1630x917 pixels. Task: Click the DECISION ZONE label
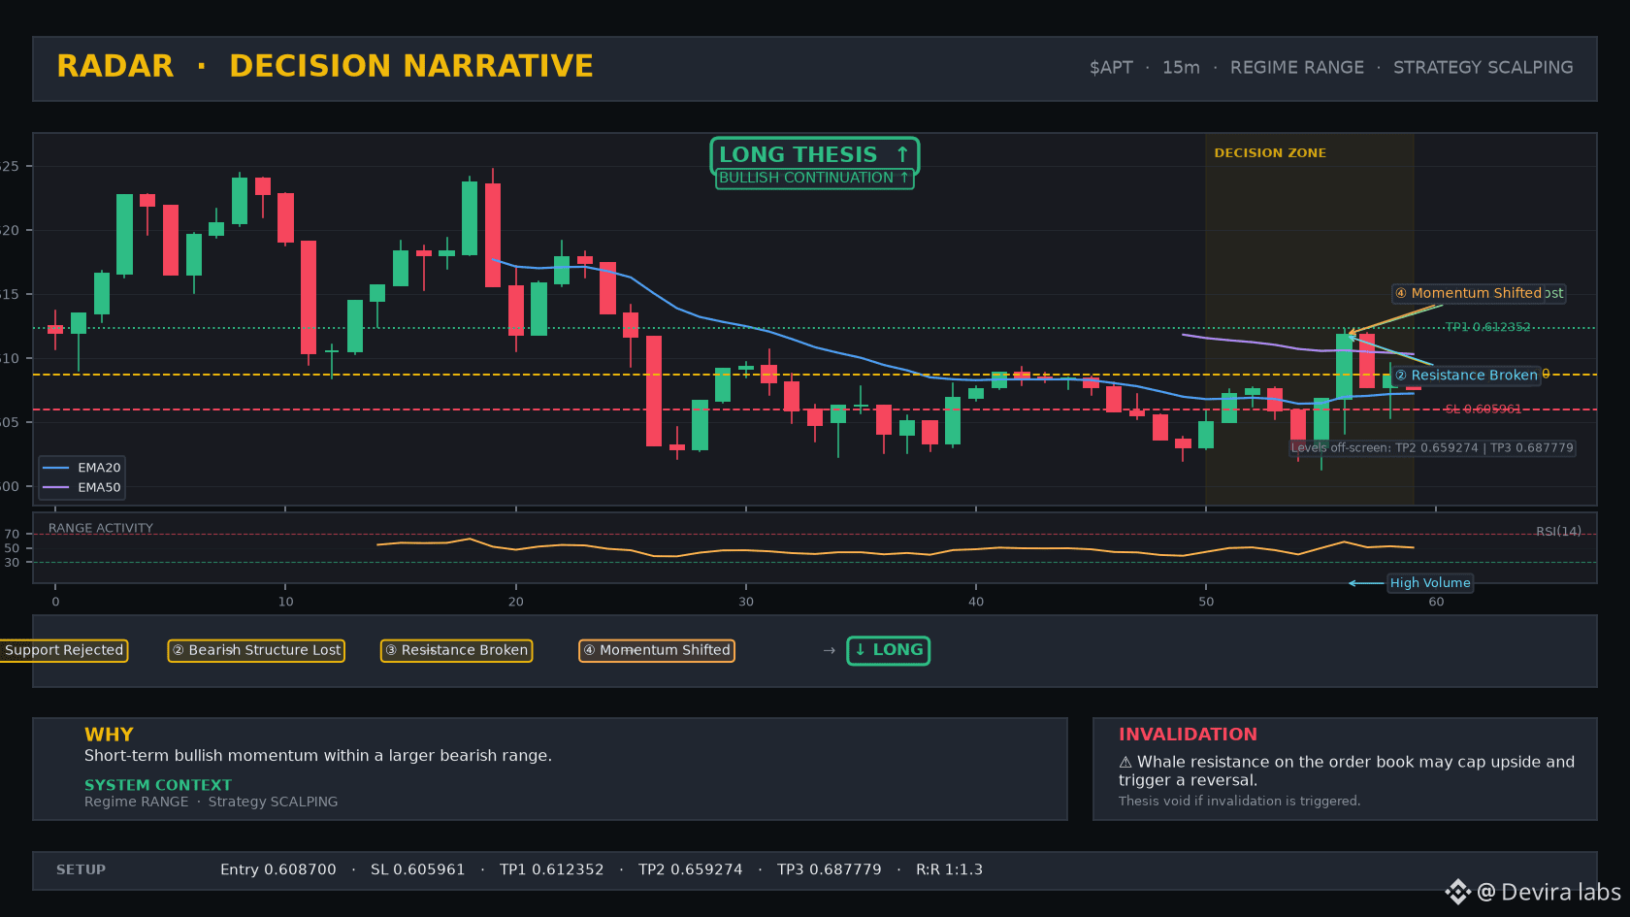pos(1270,153)
